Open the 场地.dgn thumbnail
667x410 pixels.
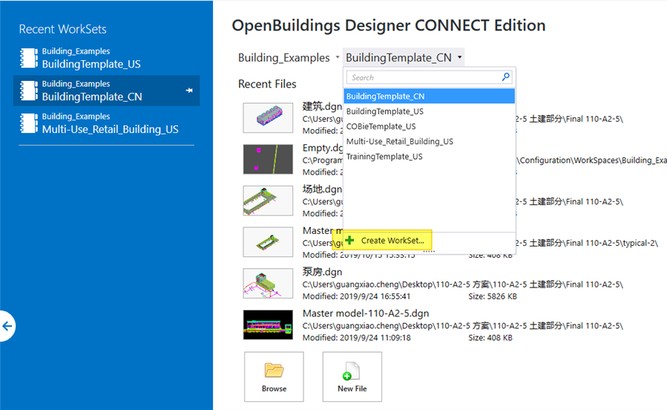(x=268, y=200)
